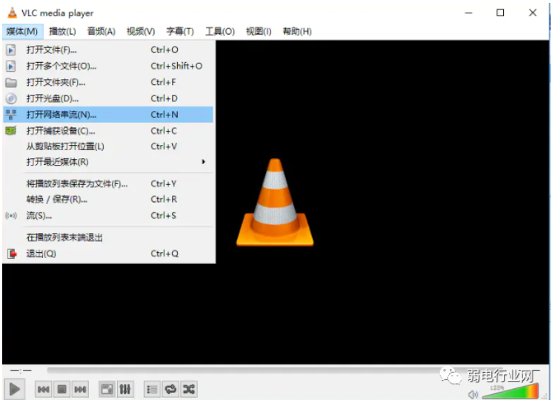Adjust the volume slider at bottom right

pos(510,392)
